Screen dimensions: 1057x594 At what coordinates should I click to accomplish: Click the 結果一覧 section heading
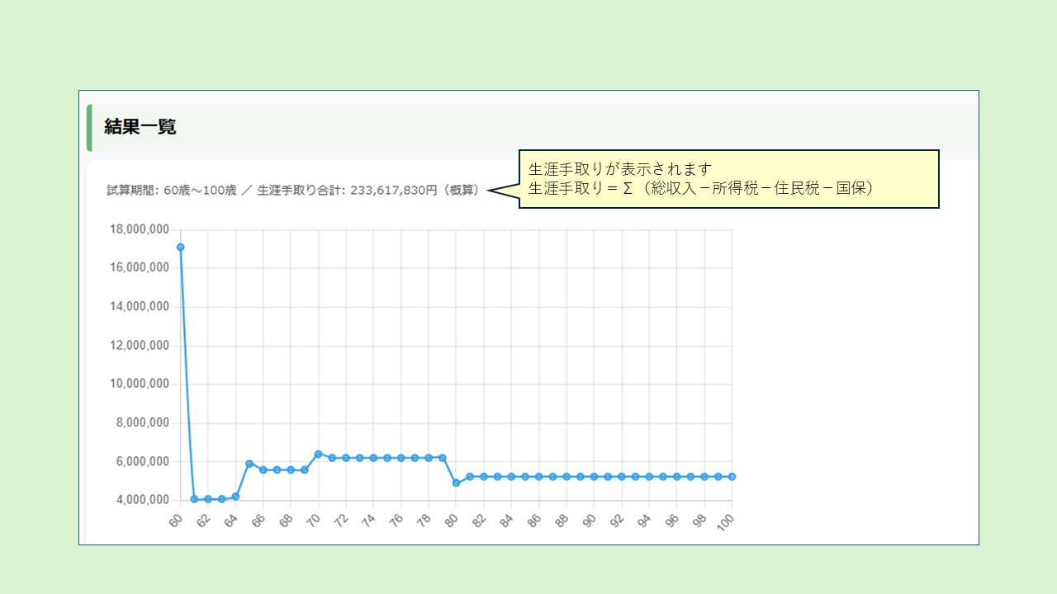click(140, 127)
